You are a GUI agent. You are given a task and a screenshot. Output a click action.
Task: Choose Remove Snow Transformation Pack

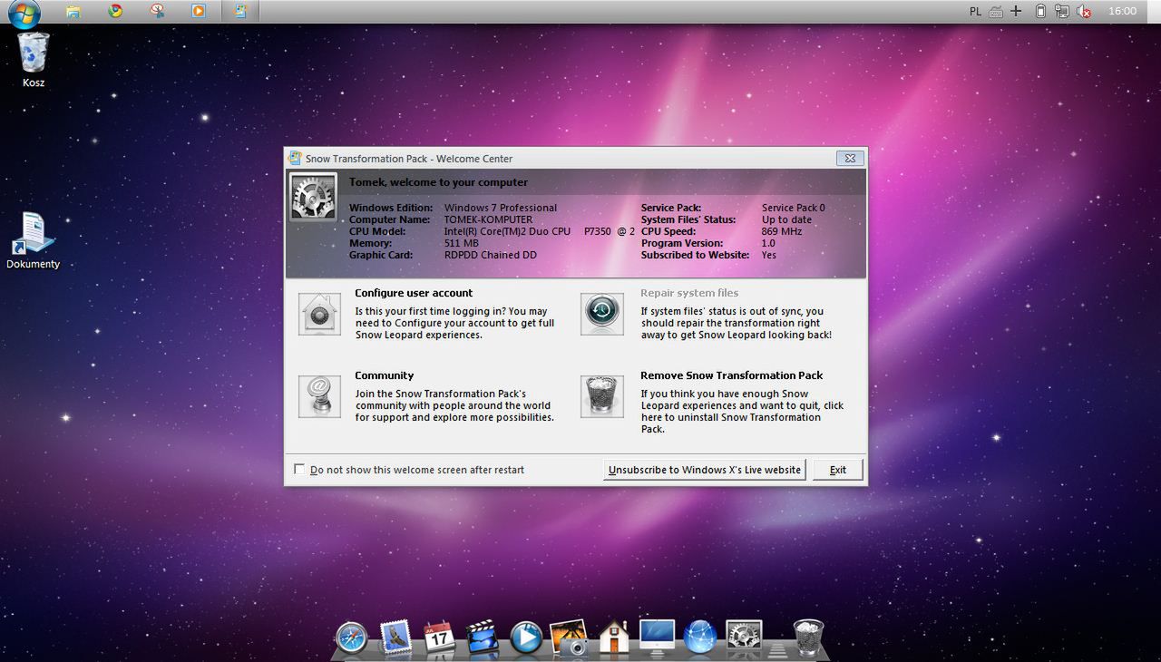[732, 375]
